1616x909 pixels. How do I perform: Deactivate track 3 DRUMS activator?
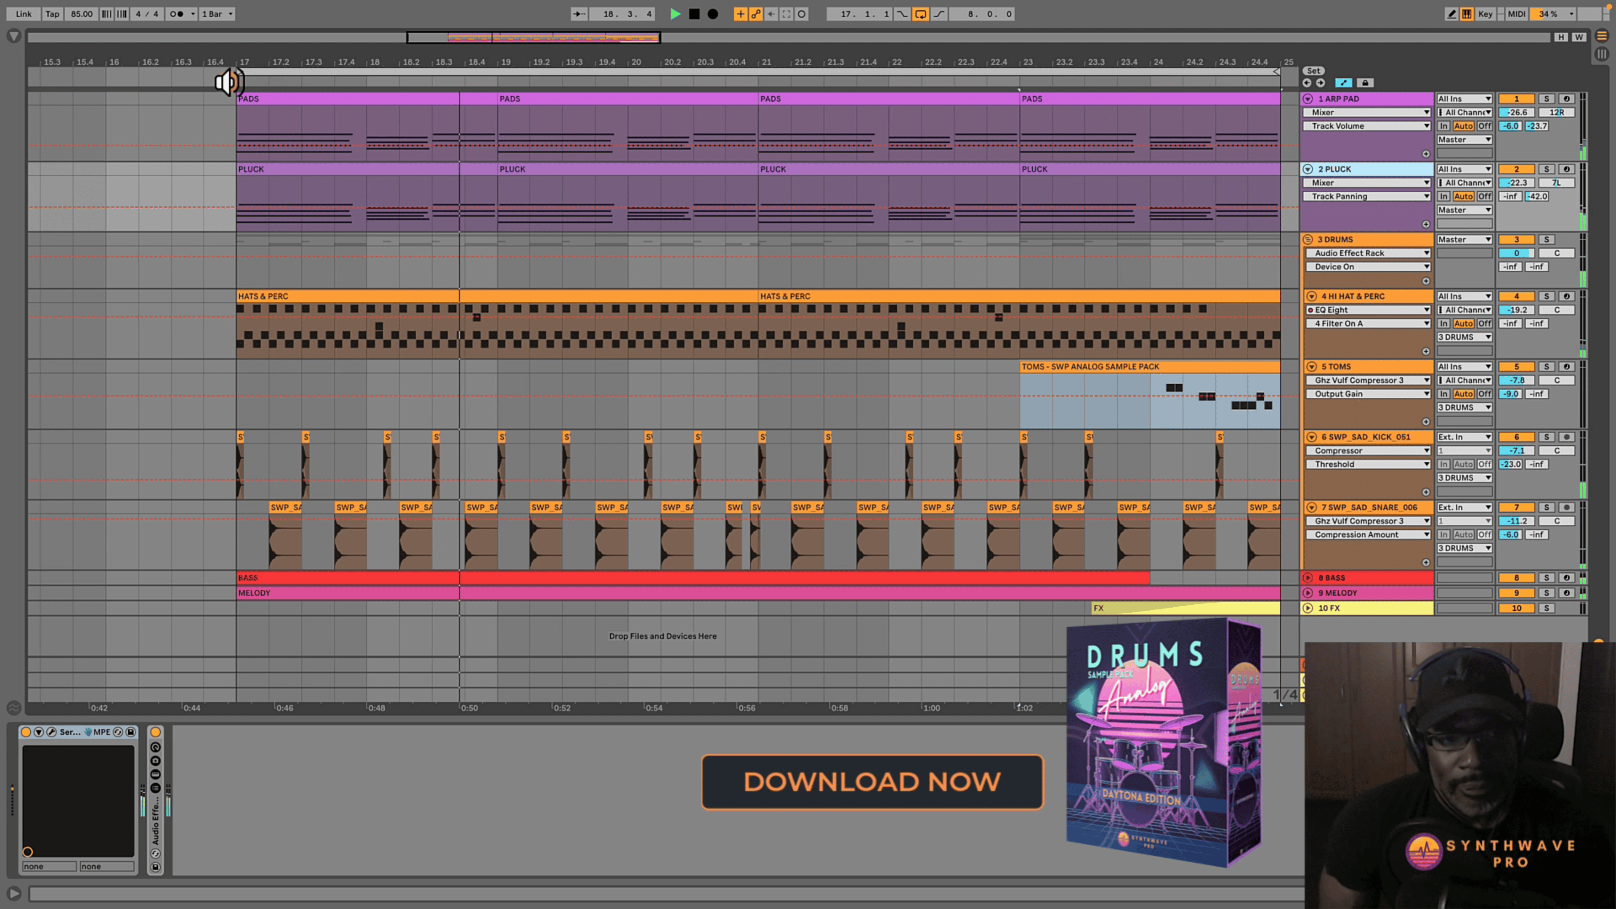tap(1516, 239)
